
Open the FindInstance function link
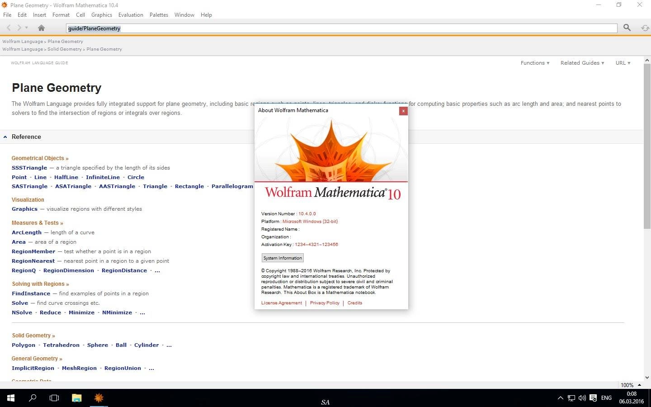point(31,293)
